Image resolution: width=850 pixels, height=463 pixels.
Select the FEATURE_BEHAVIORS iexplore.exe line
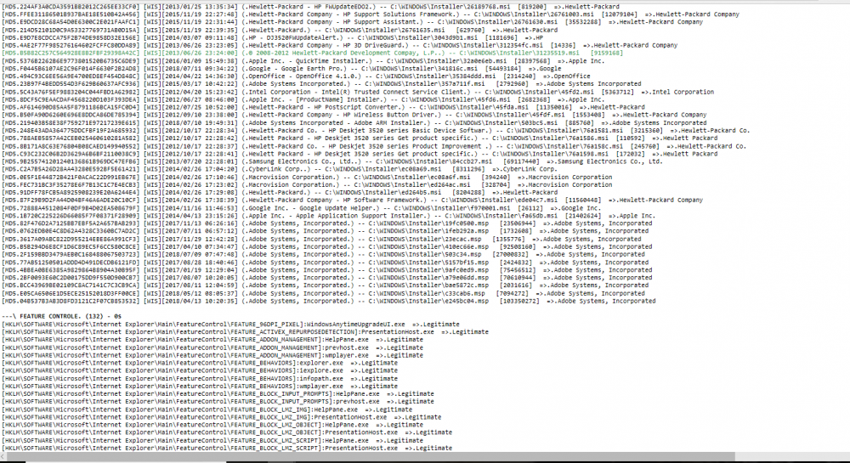(200, 370)
